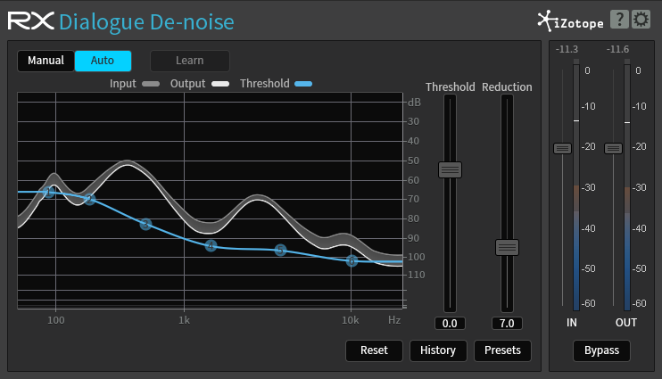The image size is (662, 379).
Task: Toggle the Bypass button
Action: tap(601, 350)
